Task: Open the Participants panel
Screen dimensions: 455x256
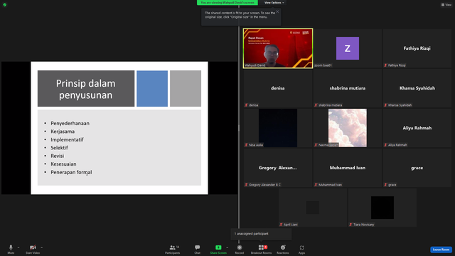Action: tap(173, 249)
